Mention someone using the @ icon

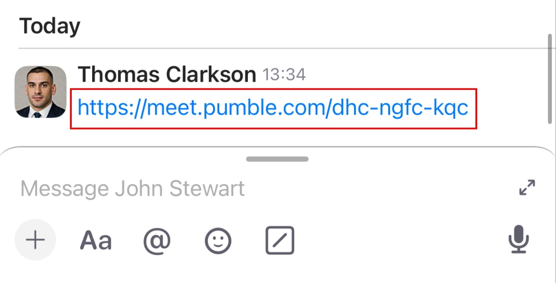point(157,239)
